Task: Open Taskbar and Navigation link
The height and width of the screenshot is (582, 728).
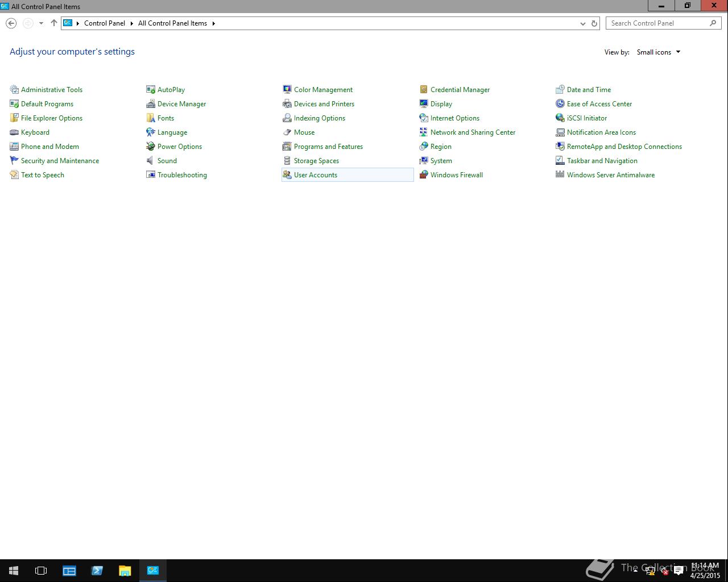Action: click(x=602, y=161)
